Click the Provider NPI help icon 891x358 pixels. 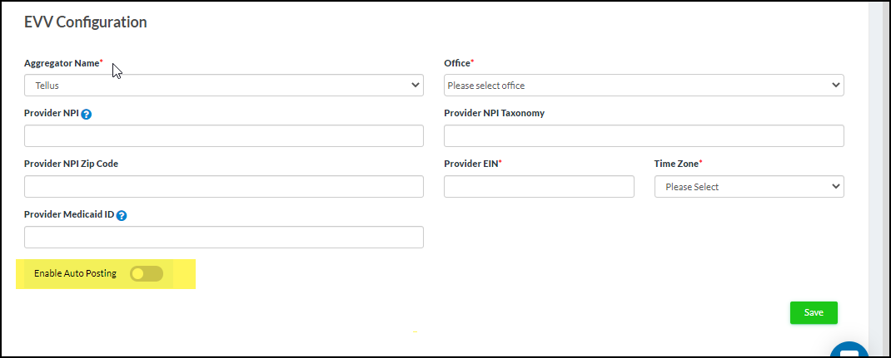pyautogui.click(x=87, y=114)
